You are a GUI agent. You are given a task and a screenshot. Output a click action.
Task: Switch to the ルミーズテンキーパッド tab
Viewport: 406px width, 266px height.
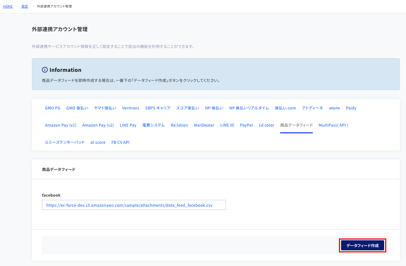click(65, 142)
